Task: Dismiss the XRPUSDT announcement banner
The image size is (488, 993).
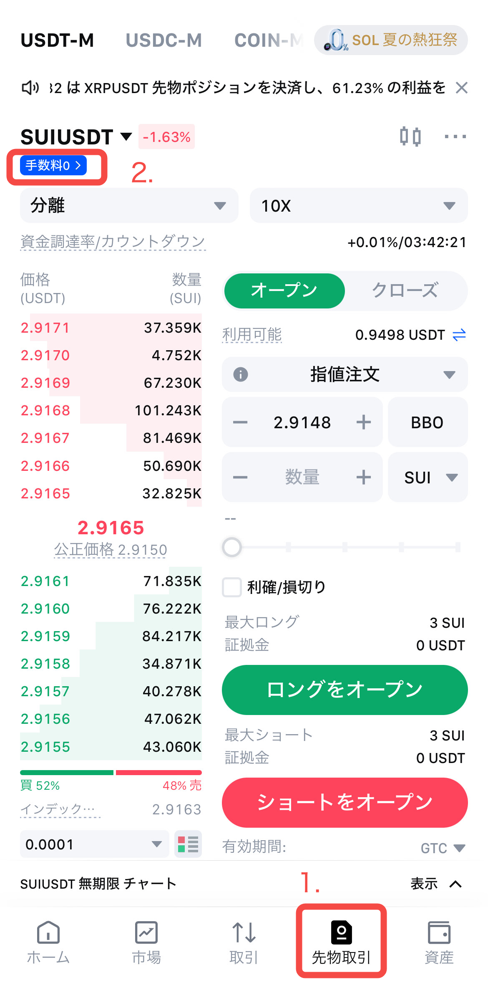Action: click(x=461, y=88)
